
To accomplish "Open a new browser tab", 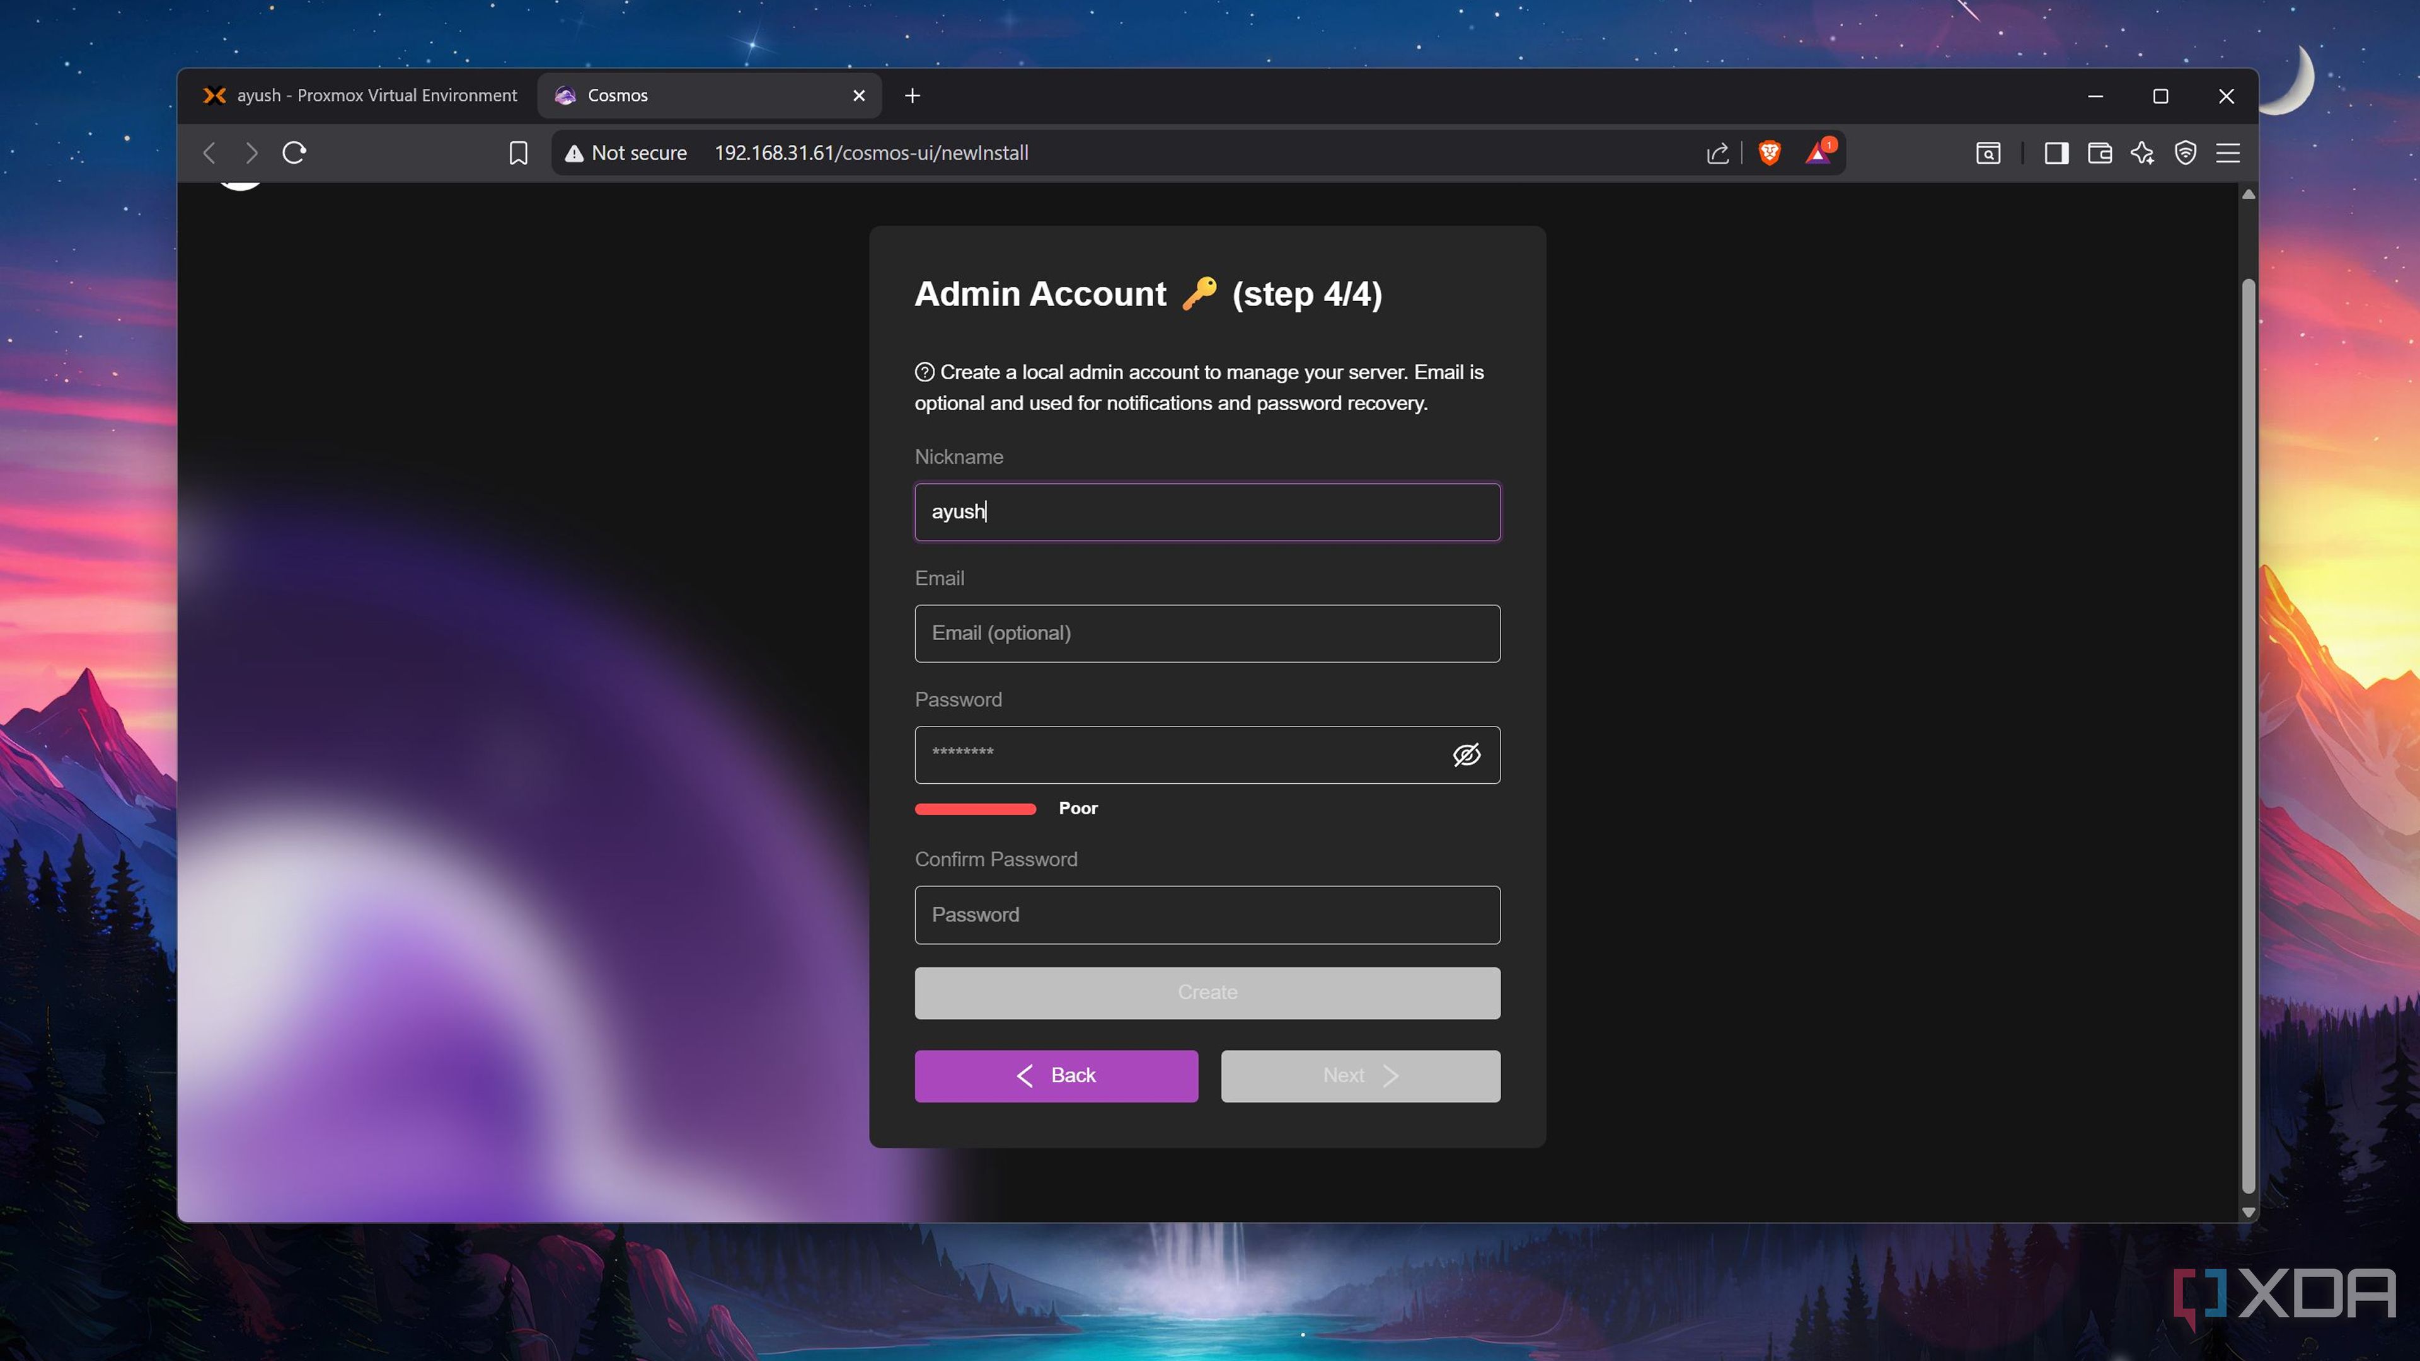I will [x=912, y=96].
